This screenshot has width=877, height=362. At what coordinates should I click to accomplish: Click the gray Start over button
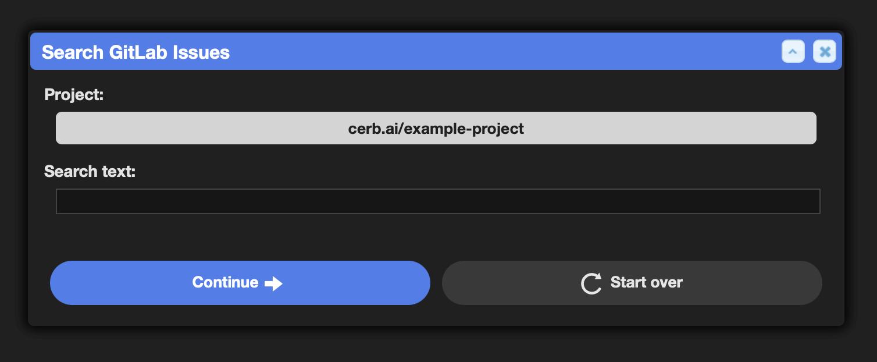click(x=632, y=283)
